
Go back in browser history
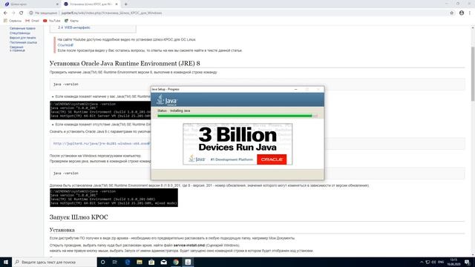[x=5, y=13]
